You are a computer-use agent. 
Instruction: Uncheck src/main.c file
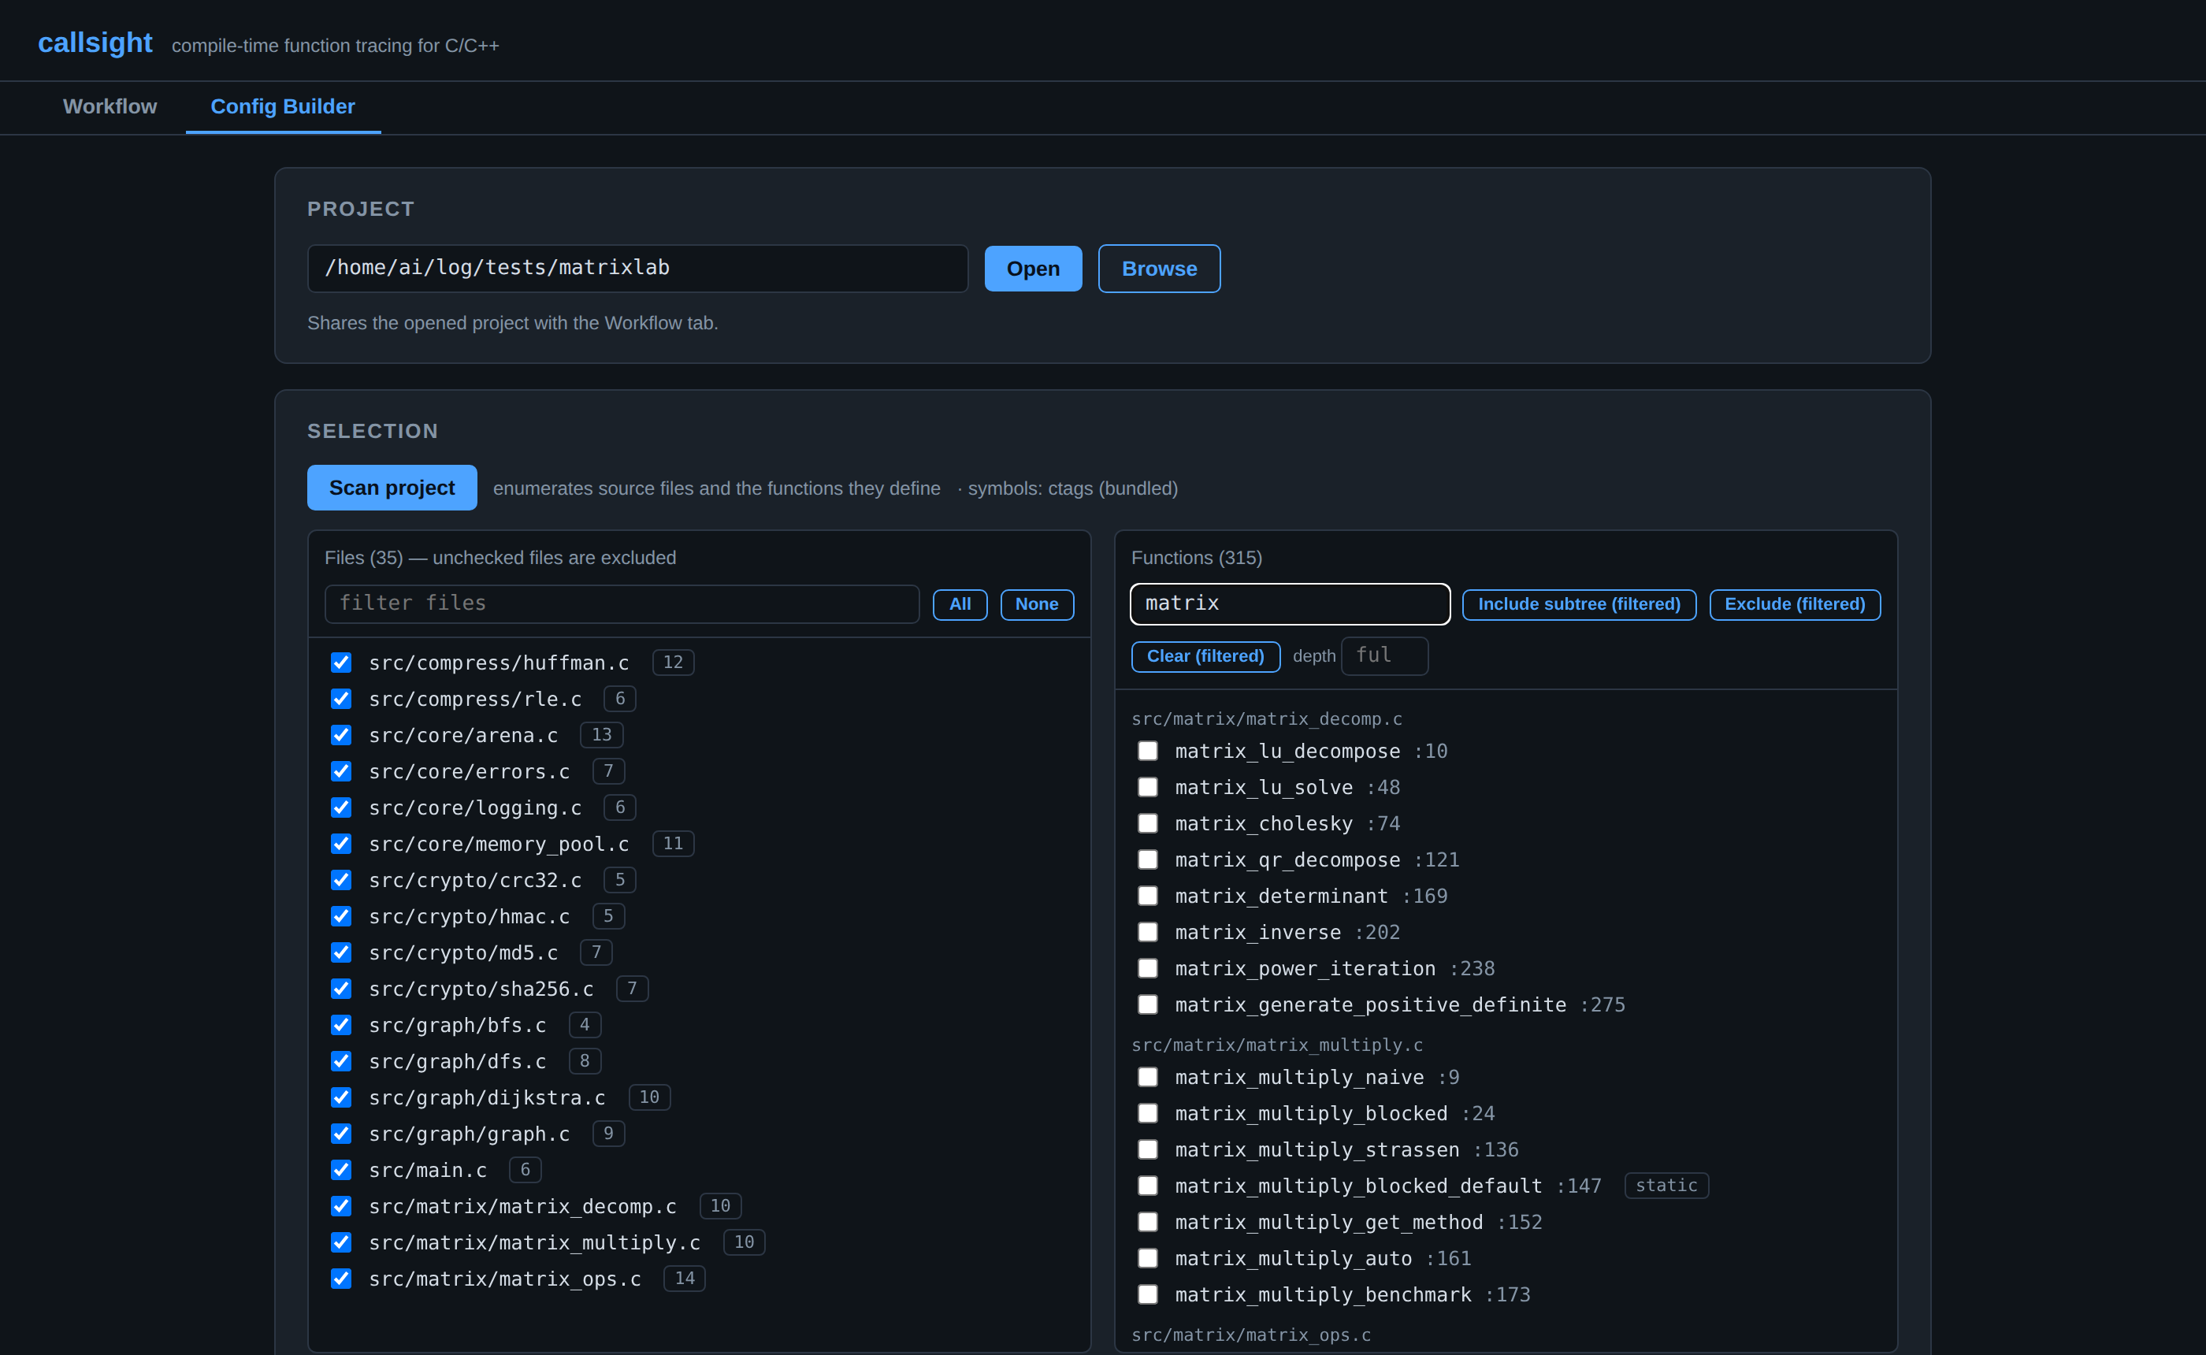click(340, 1170)
